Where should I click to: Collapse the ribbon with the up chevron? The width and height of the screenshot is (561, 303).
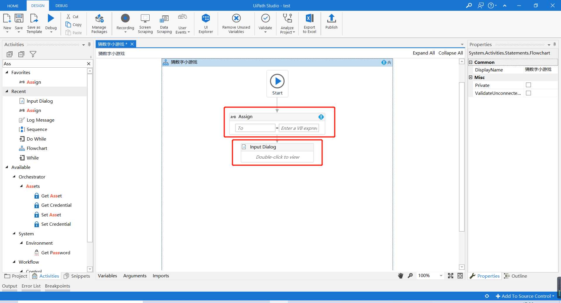(505, 6)
